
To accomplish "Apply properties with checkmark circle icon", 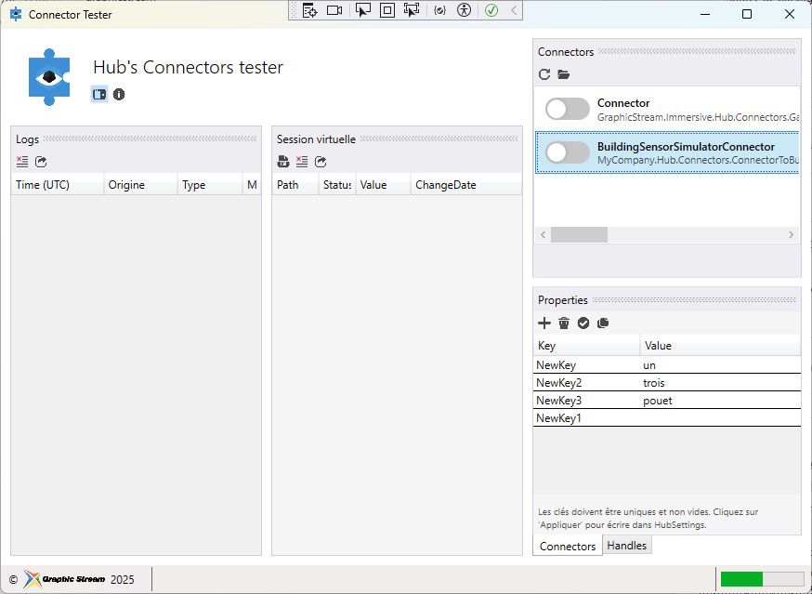I will [x=583, y=323].
